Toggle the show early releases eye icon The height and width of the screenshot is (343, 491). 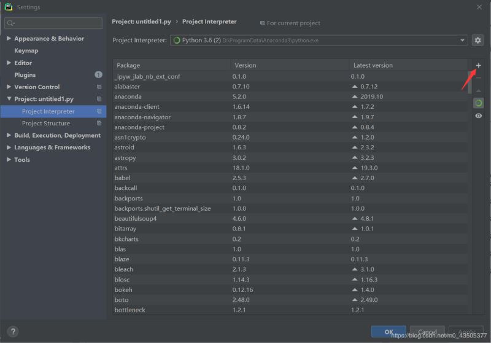point(478,116)
